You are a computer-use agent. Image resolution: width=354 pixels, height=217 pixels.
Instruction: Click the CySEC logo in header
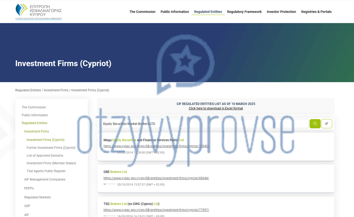[38, 12]
